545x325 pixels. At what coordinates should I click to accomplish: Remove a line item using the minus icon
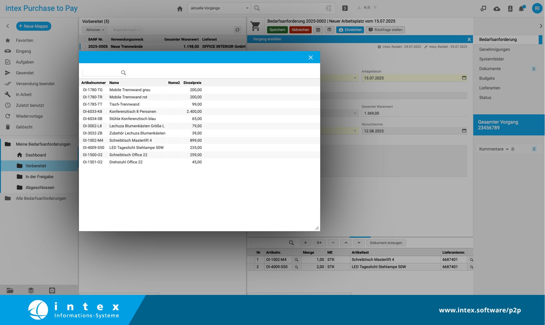click(333, 243)
